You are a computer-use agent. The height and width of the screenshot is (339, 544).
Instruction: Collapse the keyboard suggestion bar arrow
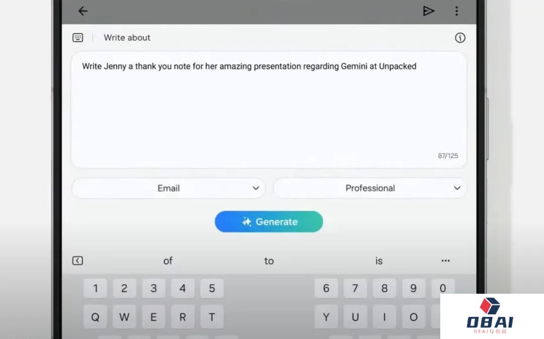click(78, 261)
